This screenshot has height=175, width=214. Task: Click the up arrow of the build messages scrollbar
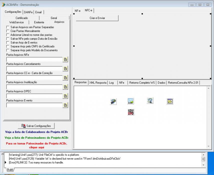click(x=203, y=155)
